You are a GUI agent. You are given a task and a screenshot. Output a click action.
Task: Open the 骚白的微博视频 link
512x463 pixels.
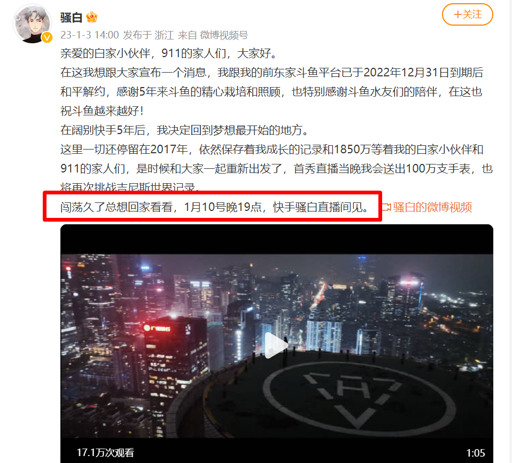click(432, 207)
